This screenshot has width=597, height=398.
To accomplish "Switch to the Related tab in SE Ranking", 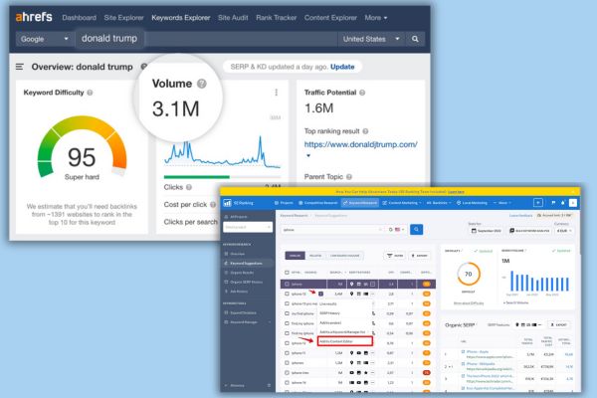I will click(315, 256).
